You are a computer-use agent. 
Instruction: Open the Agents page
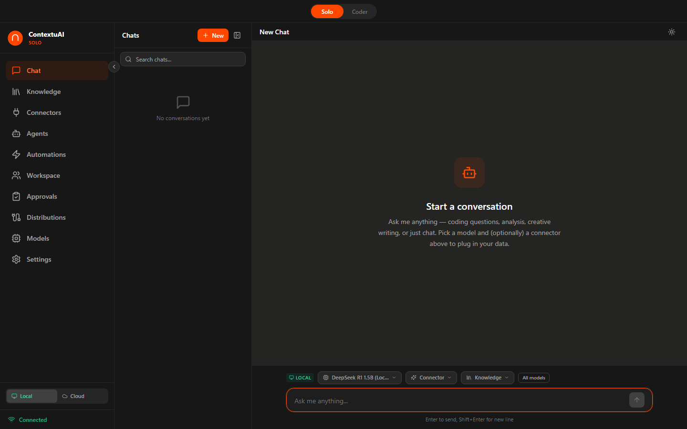[x=57, y=133]
